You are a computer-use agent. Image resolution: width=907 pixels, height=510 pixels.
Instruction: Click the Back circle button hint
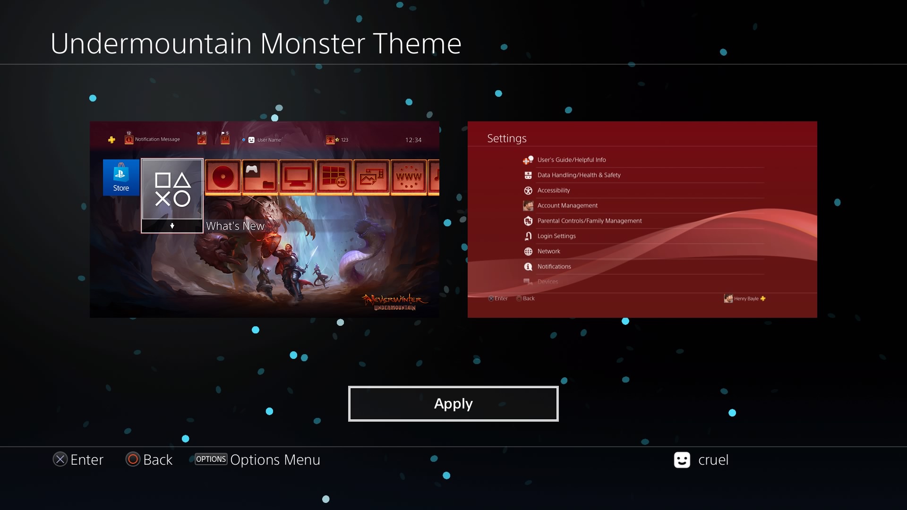tap(149, 459)
